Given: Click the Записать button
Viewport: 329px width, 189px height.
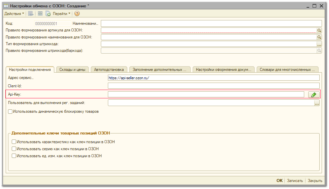Looking at the screenshot, I should (x=295, y=181).
